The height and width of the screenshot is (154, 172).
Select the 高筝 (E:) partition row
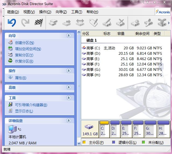(122, 59)
